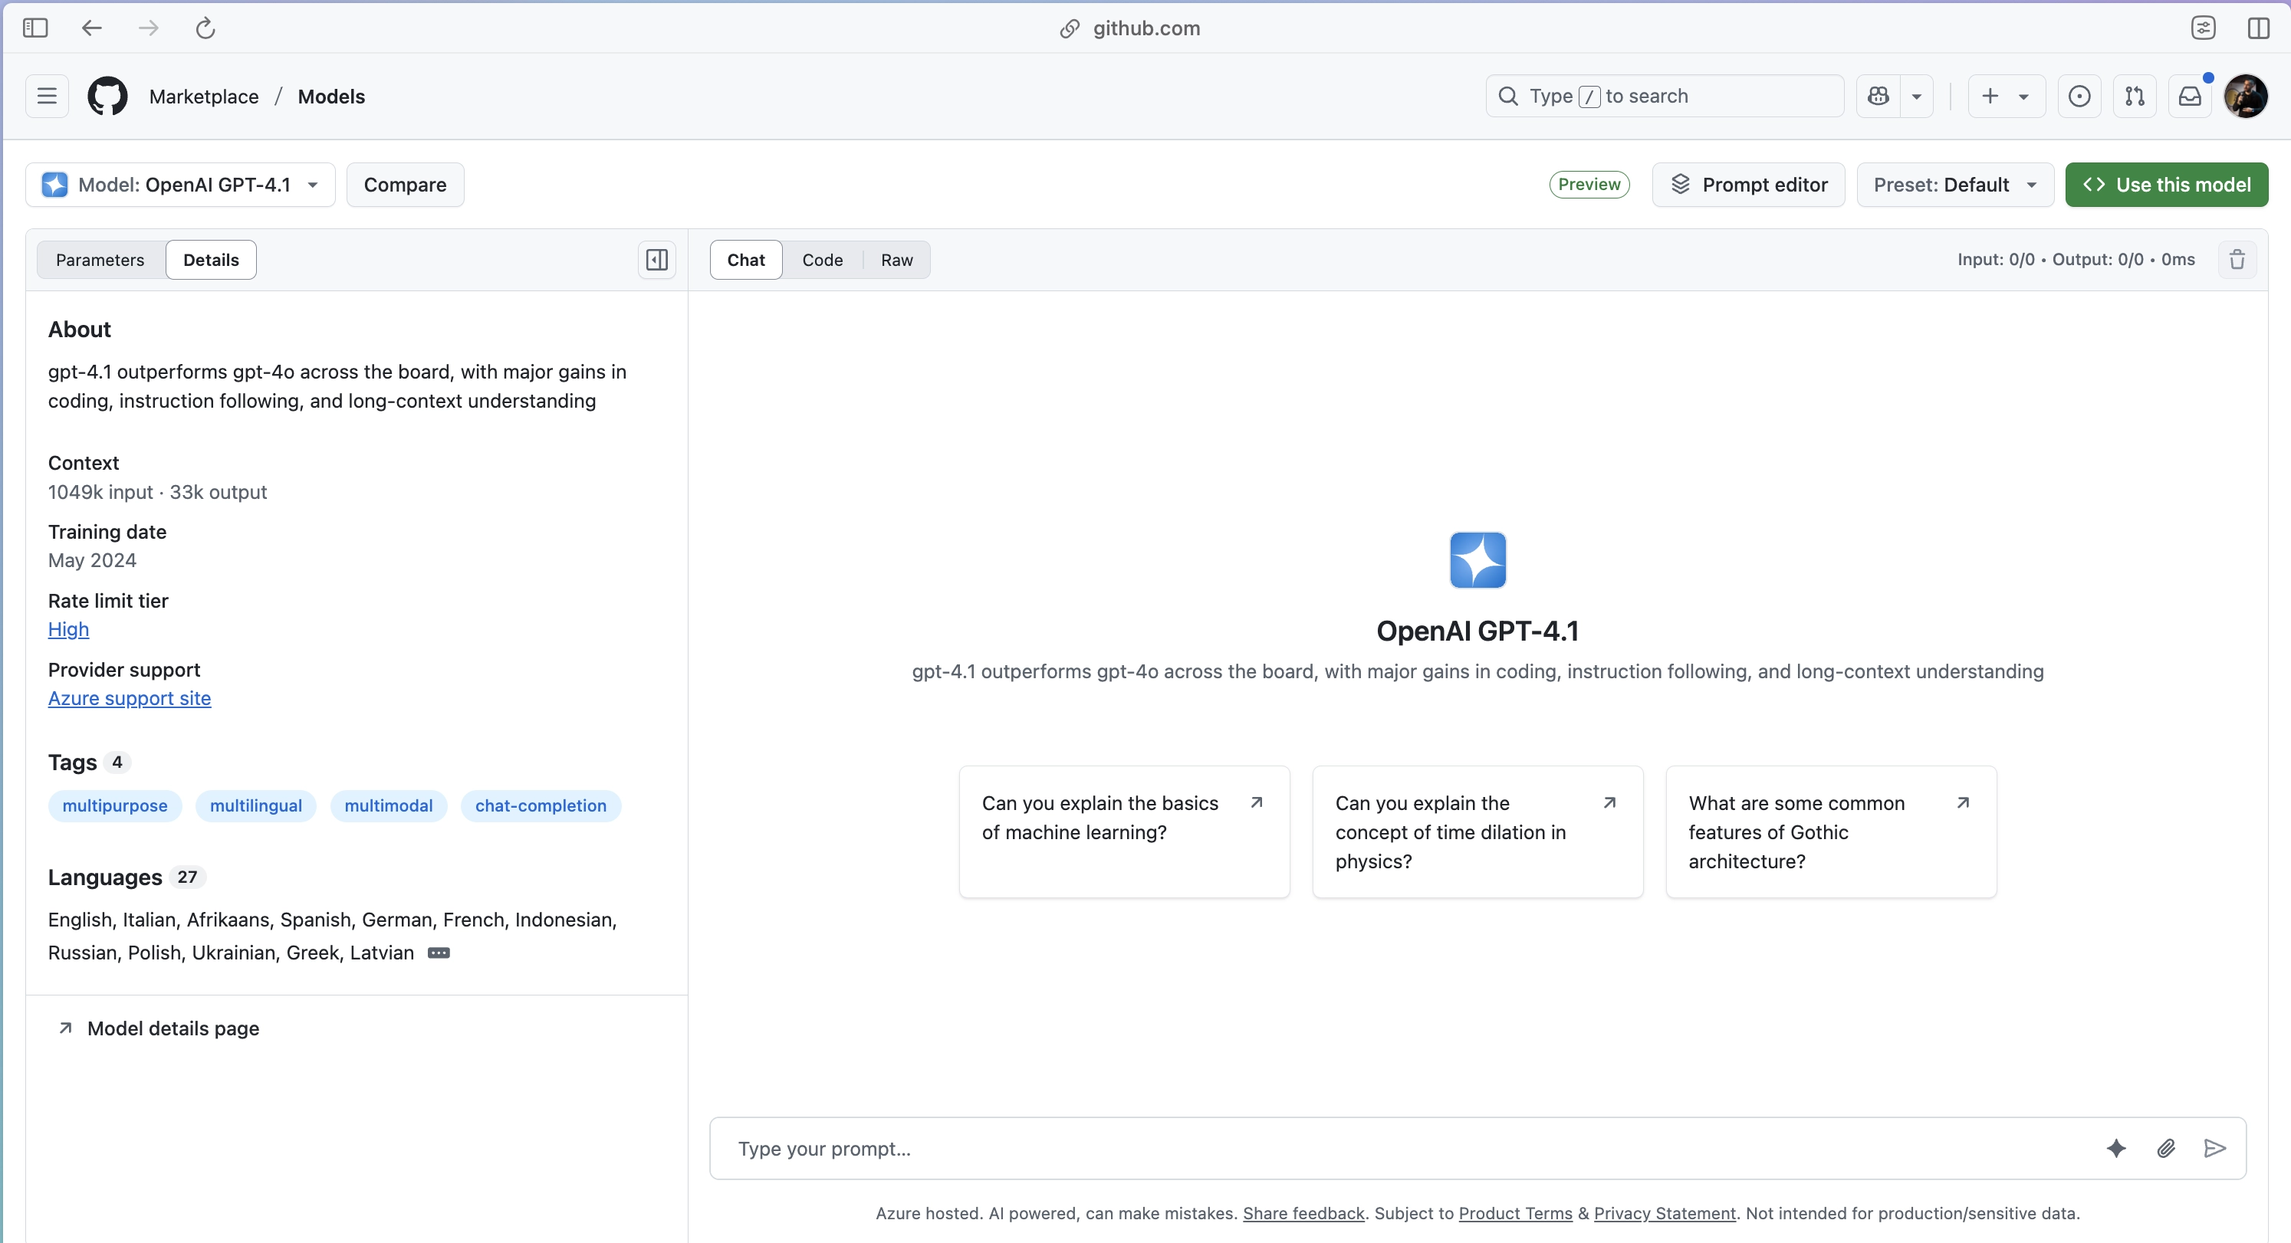The height and width of the screenshot is (1243, 2291).
Task: Click the improve prompt sparkle icon
Action: [2117, 1149]
